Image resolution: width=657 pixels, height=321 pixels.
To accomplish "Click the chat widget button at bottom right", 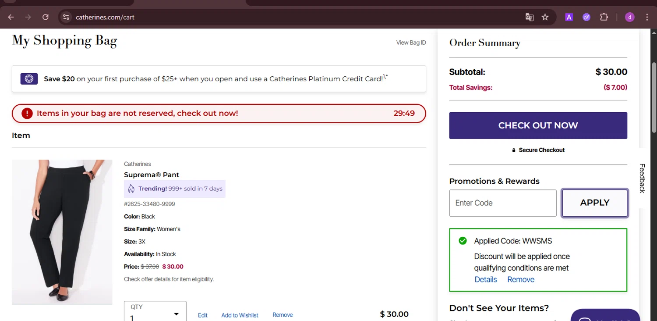I will coord(605,315).
